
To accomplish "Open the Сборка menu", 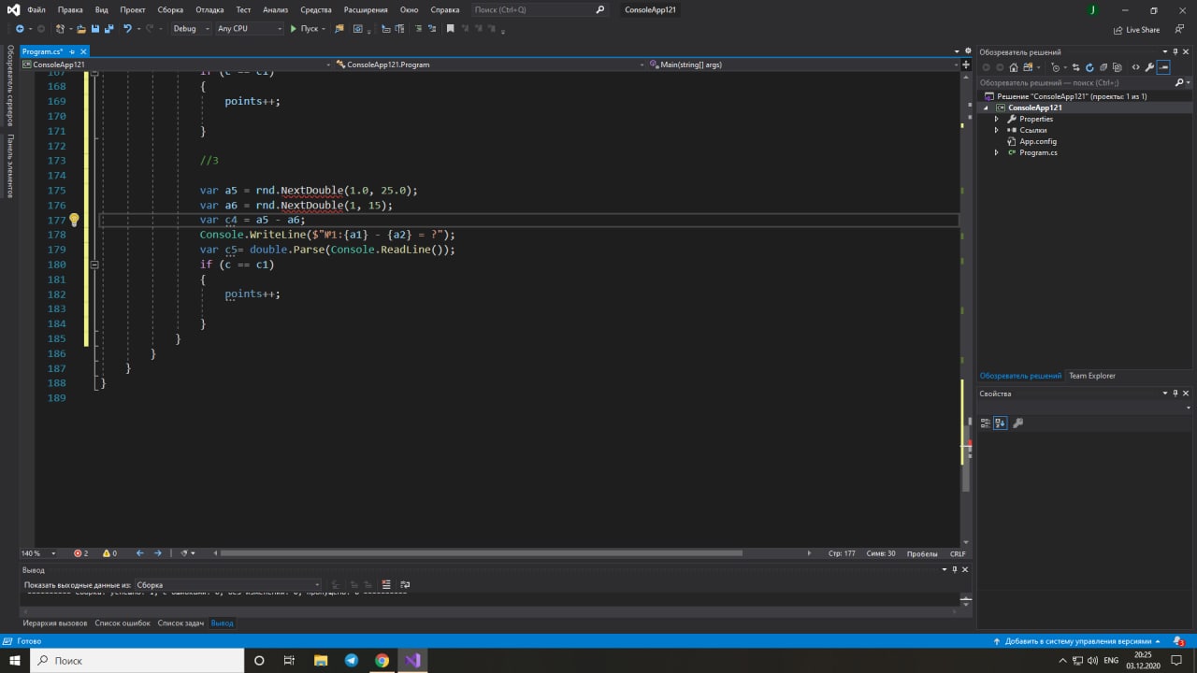I will tap(170, 9).
